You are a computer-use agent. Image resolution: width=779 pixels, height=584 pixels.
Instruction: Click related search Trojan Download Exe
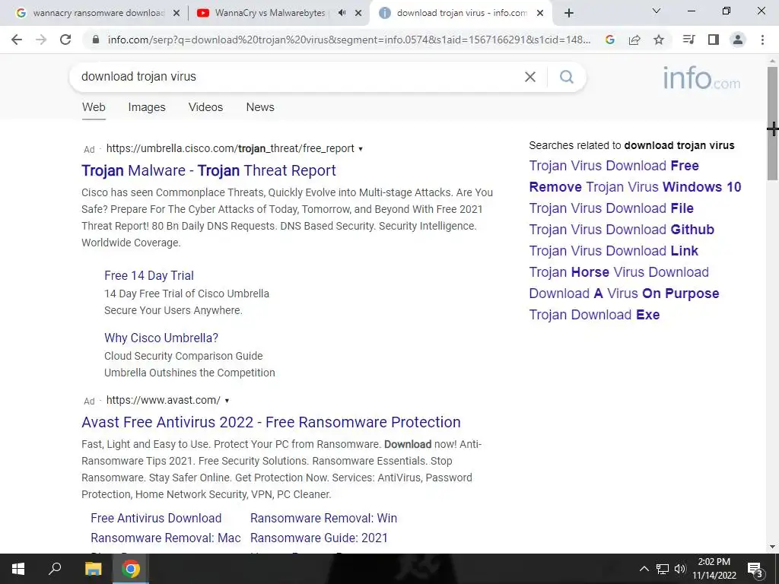point(594,315)
